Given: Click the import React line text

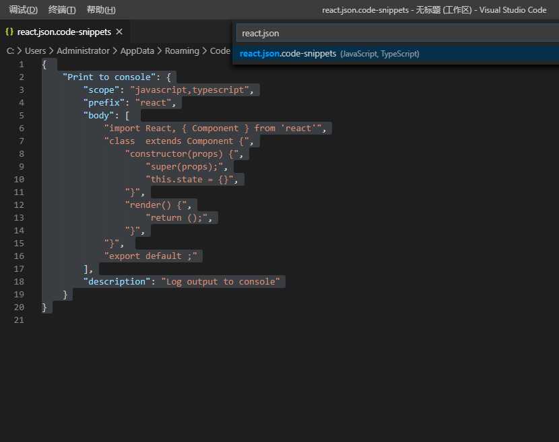Looking at the screenshot, I should click(x=213, y=128).
